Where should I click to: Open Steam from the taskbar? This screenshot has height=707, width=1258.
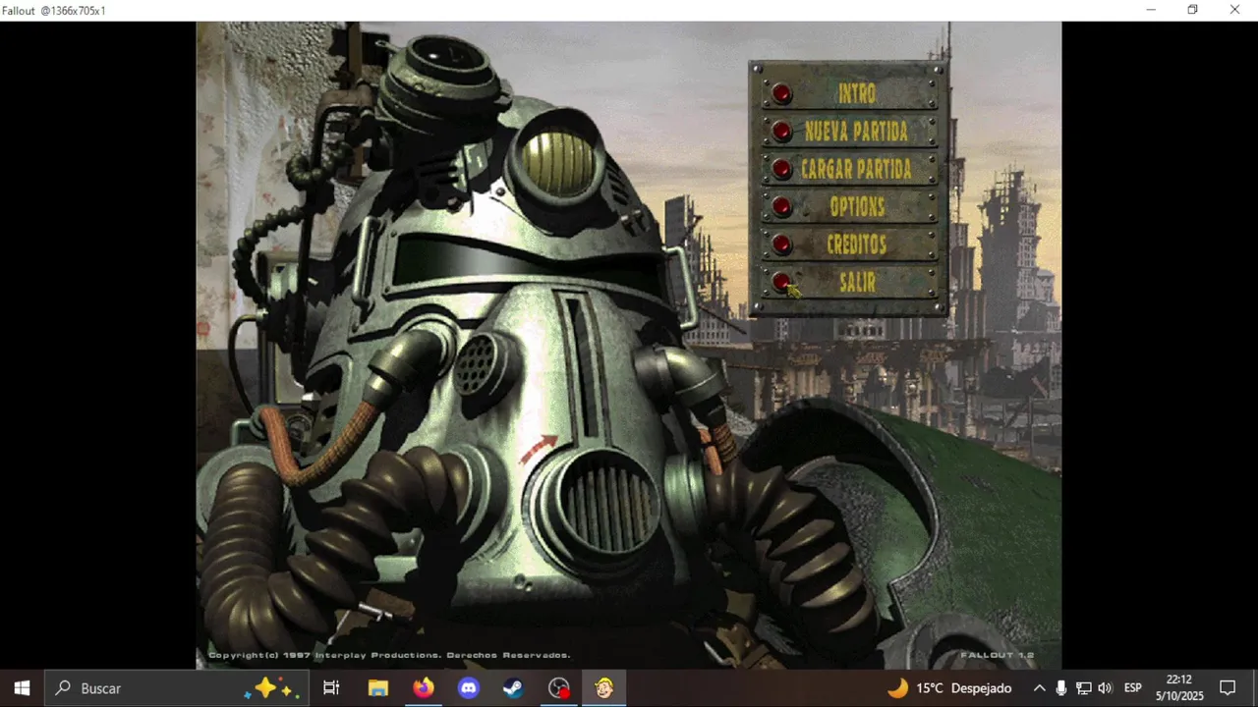point(513,688)
